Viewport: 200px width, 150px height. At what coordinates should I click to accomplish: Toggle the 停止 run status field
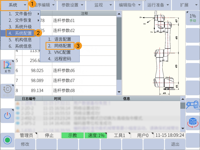click(49, 135)
